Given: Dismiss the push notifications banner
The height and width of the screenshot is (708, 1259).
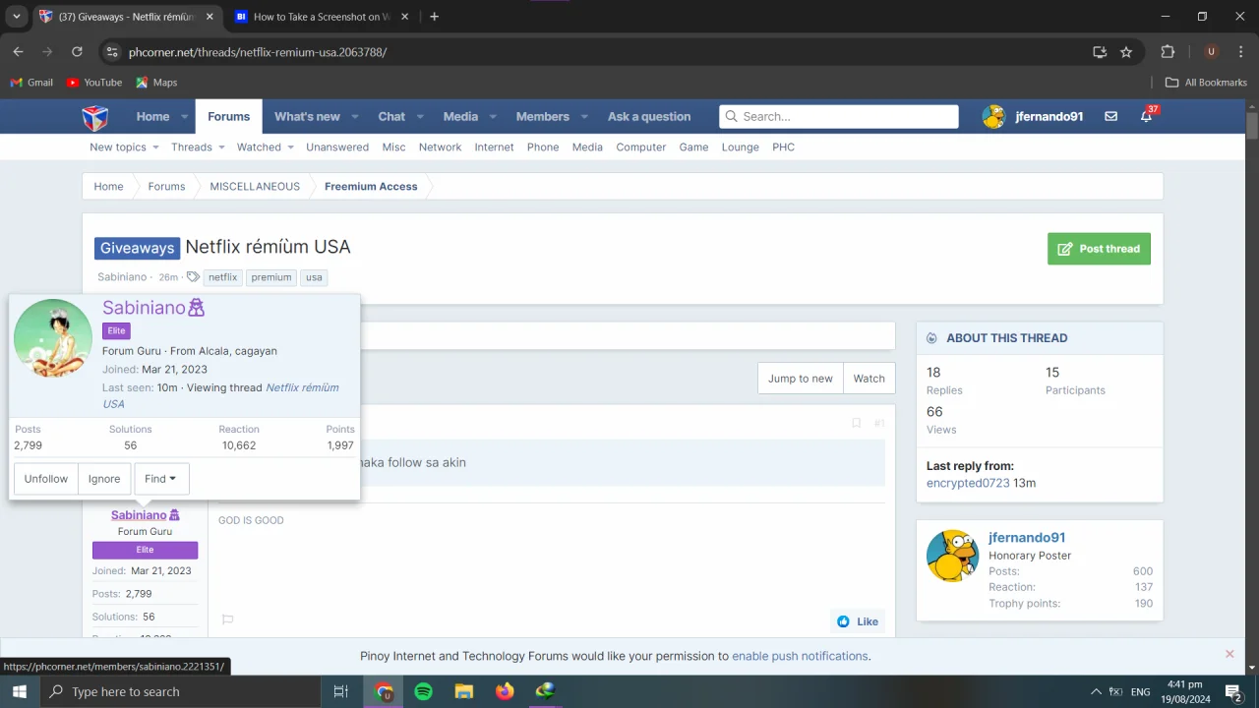Looking at the screenshot, I should pos(1229,654).
